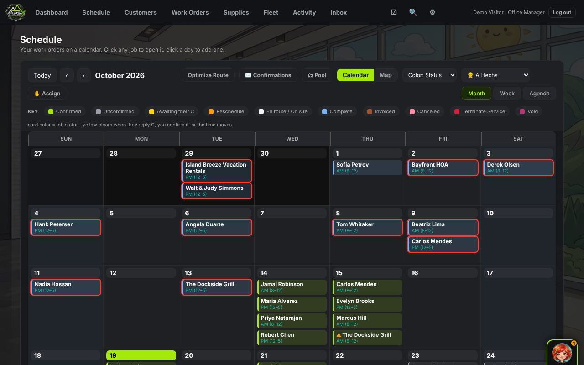Viewport: 584px width, 365px height.
Task: Open the Color: Status dropdown
Action: coord(429,75)
